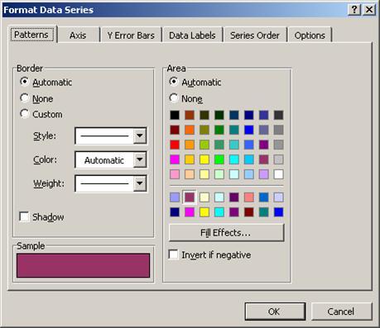Click the Style line preview box
This screenshot has height=328, width=380.
coord(104,135)
